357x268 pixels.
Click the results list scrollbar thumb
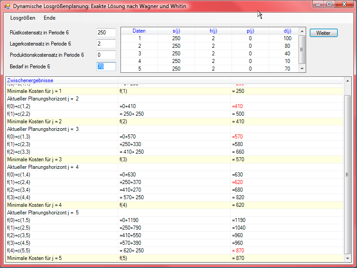[347, 174]
